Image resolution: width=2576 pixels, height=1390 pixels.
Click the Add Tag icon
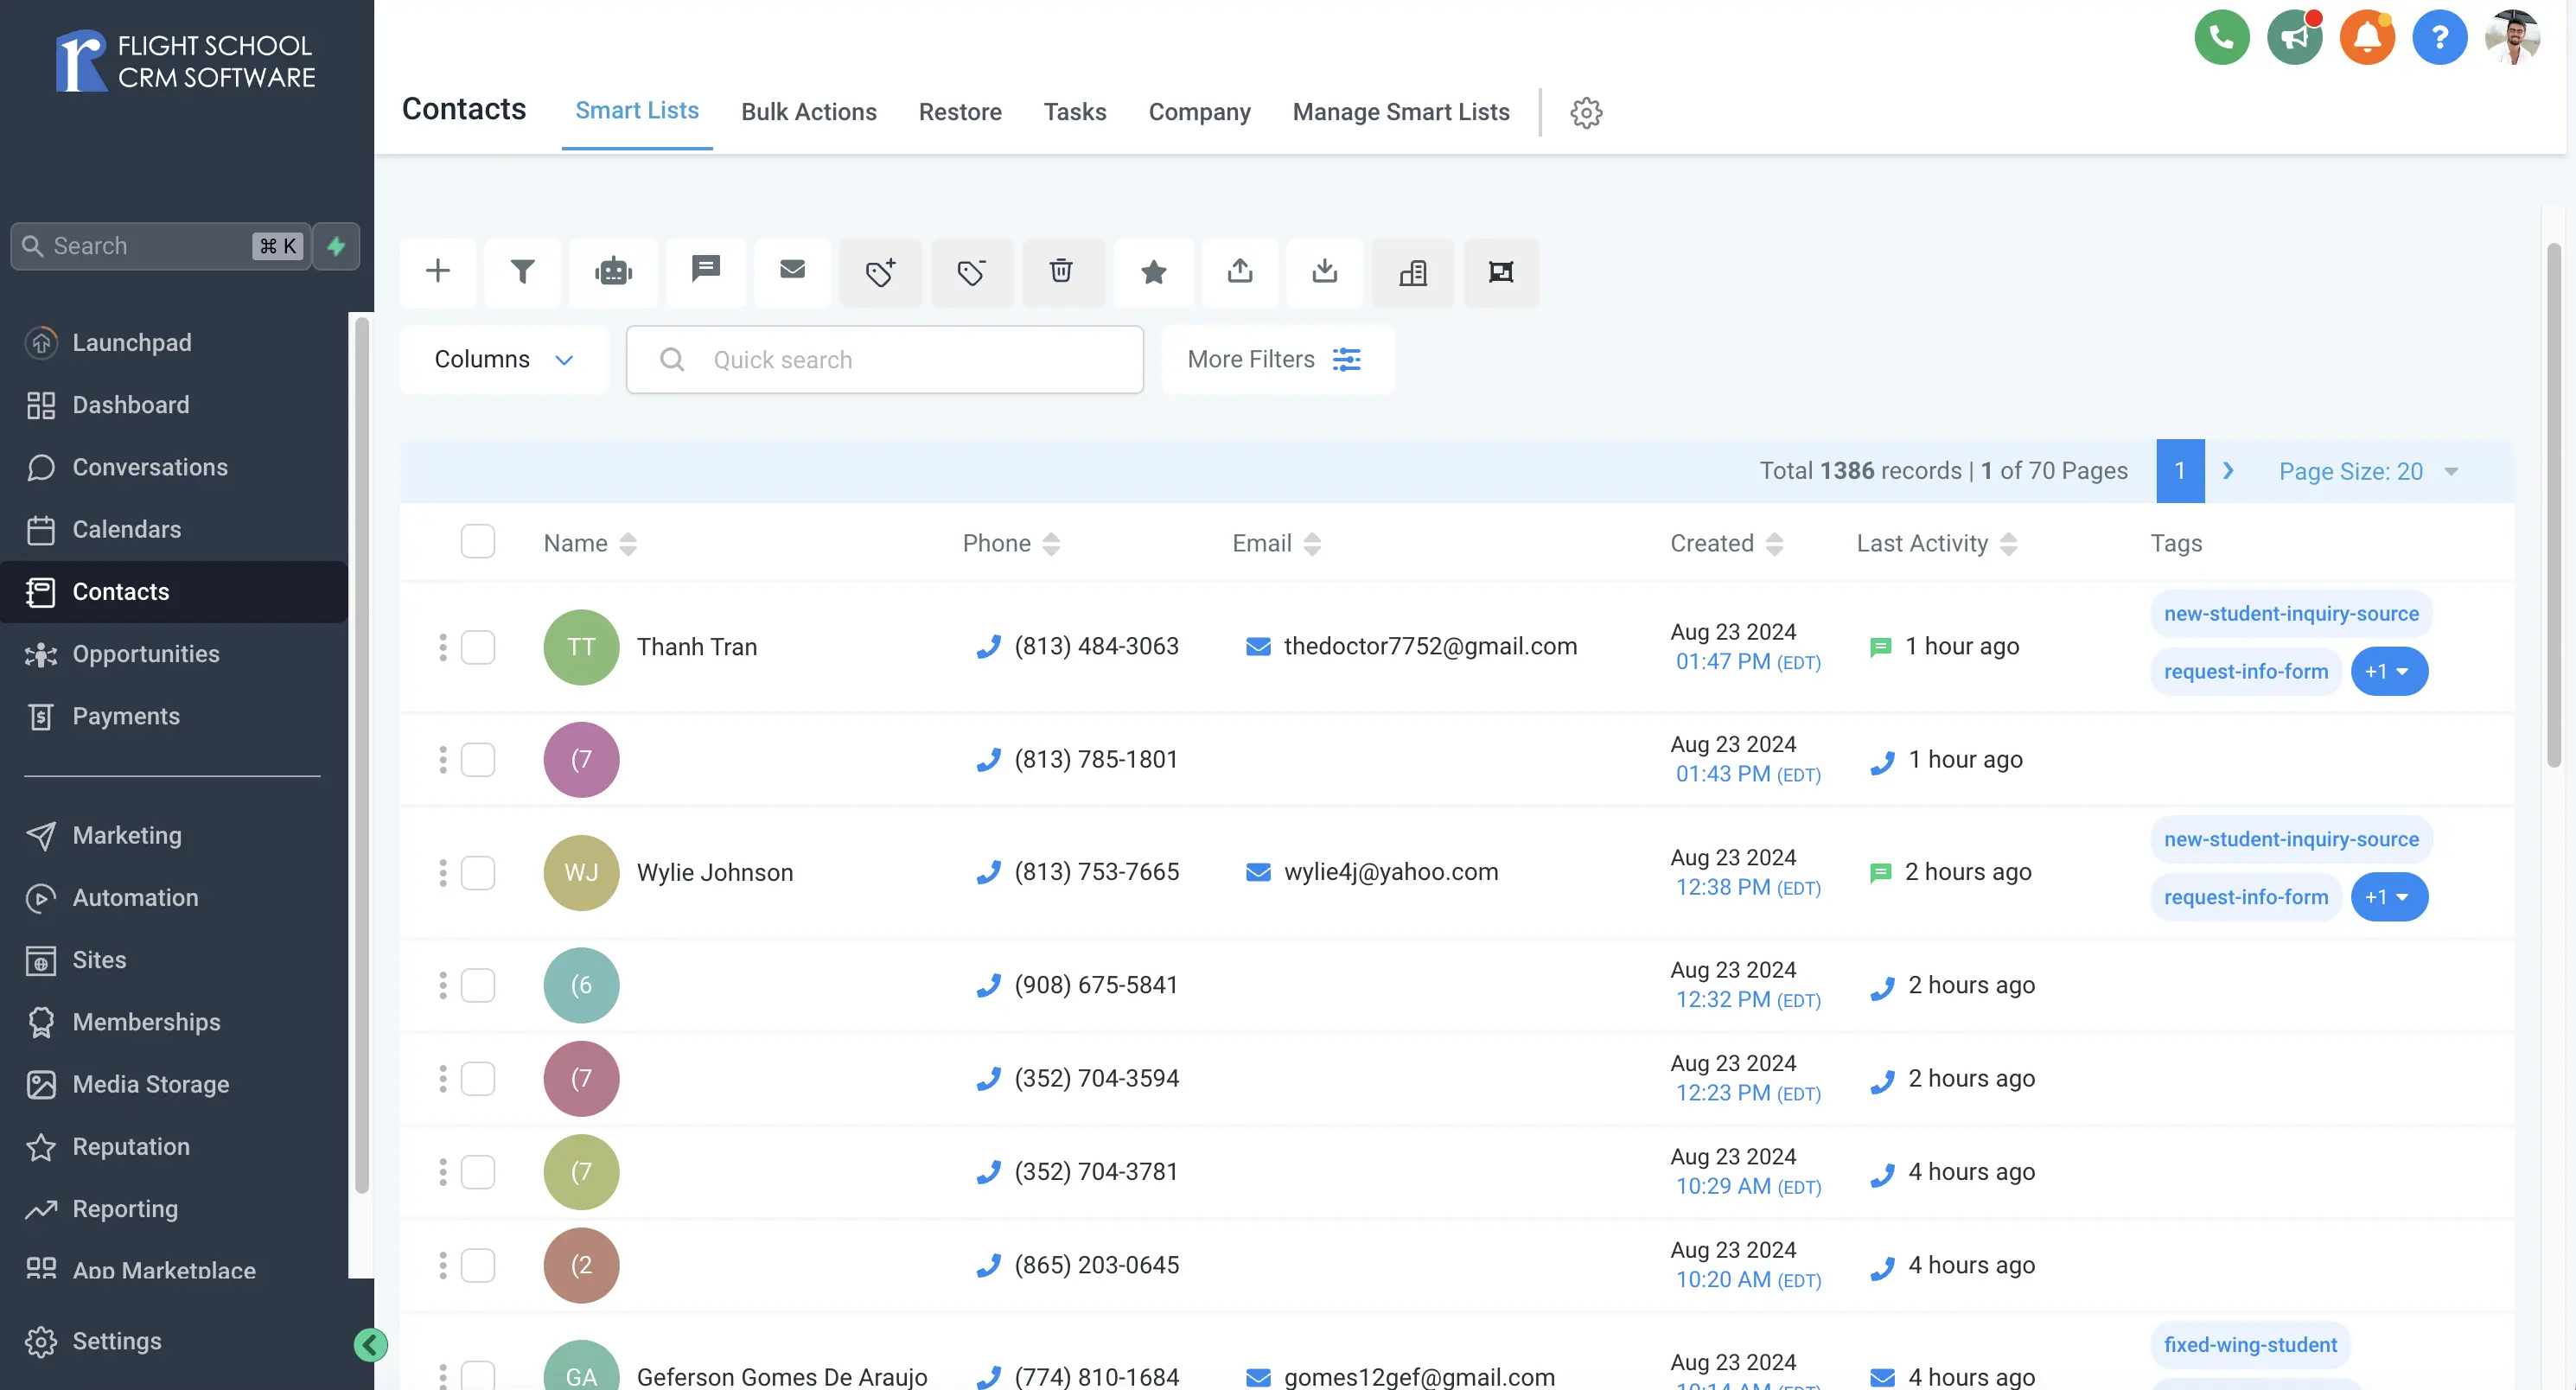click(x=880, y=271)
